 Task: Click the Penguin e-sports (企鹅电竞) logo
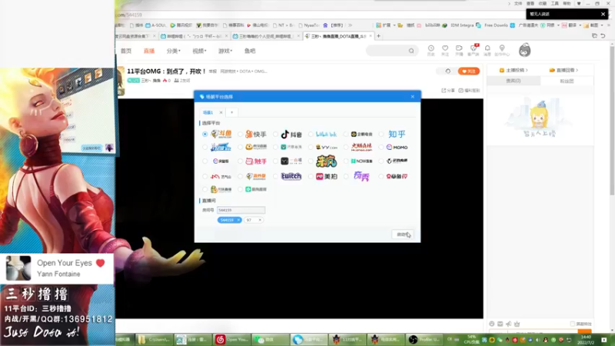tap(361, 134)
